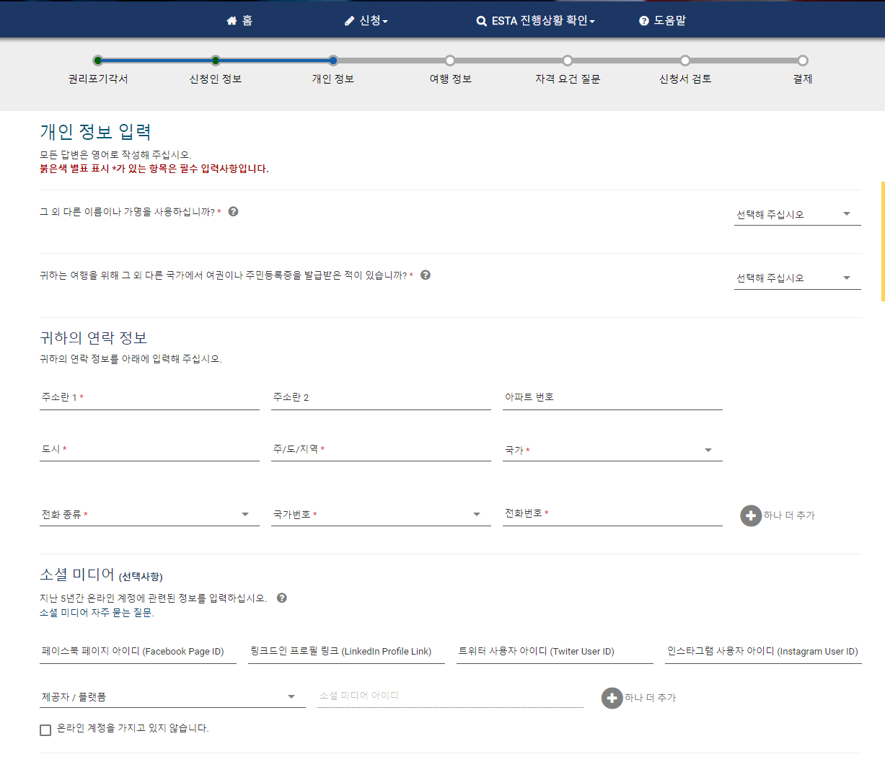
Task: Open help icon next to 소셜 미디어 description
Action: point(282,598)
